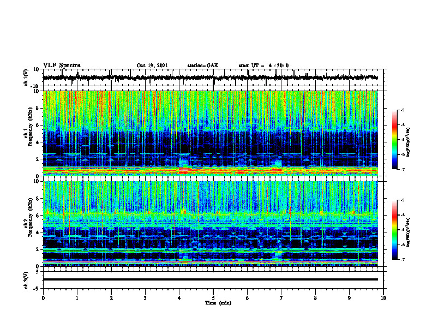Image resolution: width=432 pixels, height=334 pixels.
Task: Click the "start UT = 4:30:0" header text
Action: [263, 65]
